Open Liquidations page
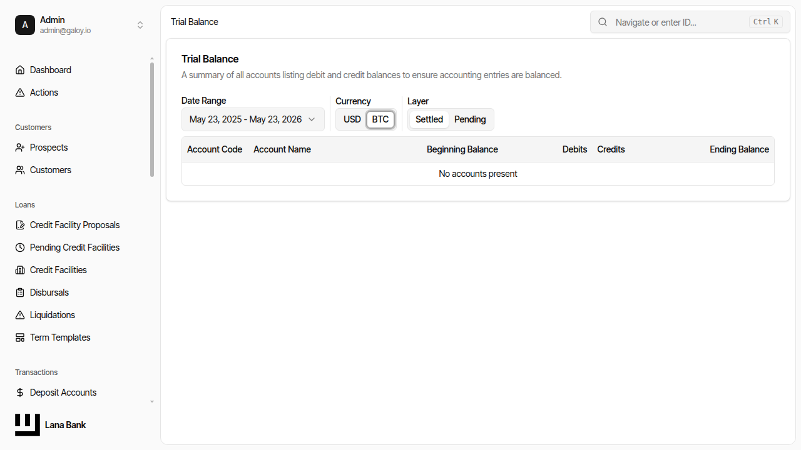 click(80, 315)
